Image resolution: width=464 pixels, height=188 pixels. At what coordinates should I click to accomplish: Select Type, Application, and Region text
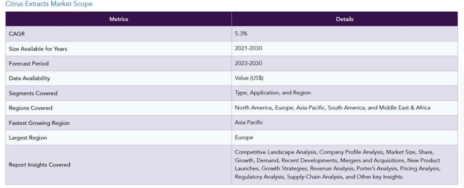[x=273, y=93]
